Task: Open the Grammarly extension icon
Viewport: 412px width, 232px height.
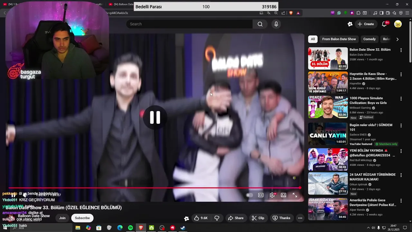Action: pyautogui.click(x=339, y=13)
